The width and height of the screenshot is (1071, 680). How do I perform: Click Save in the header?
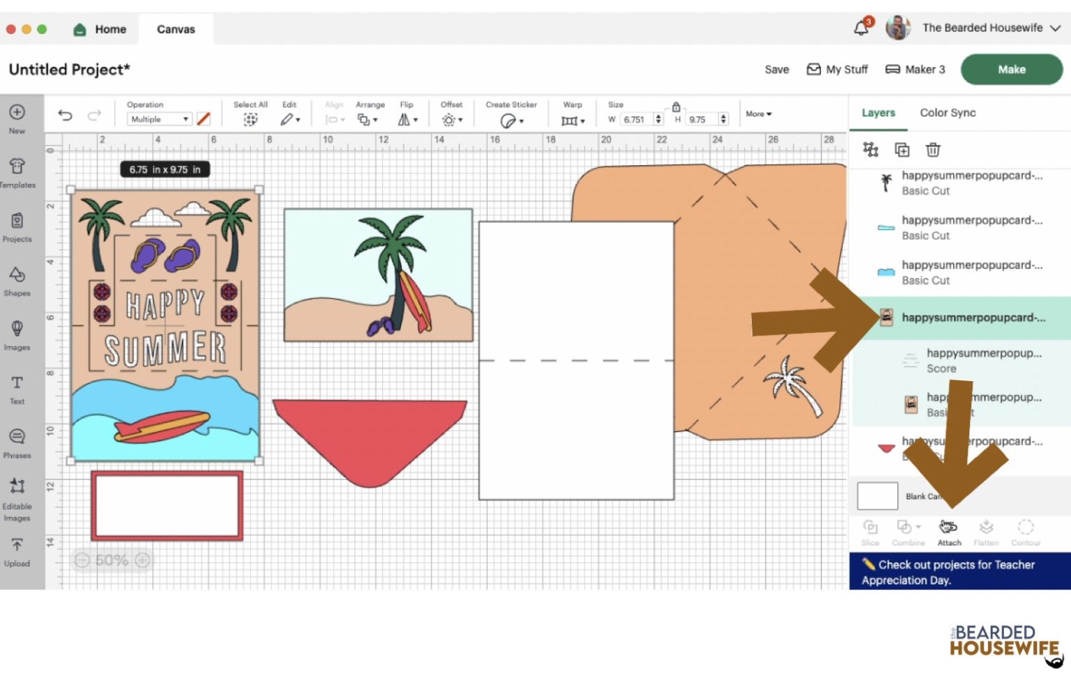click(777, 70)
